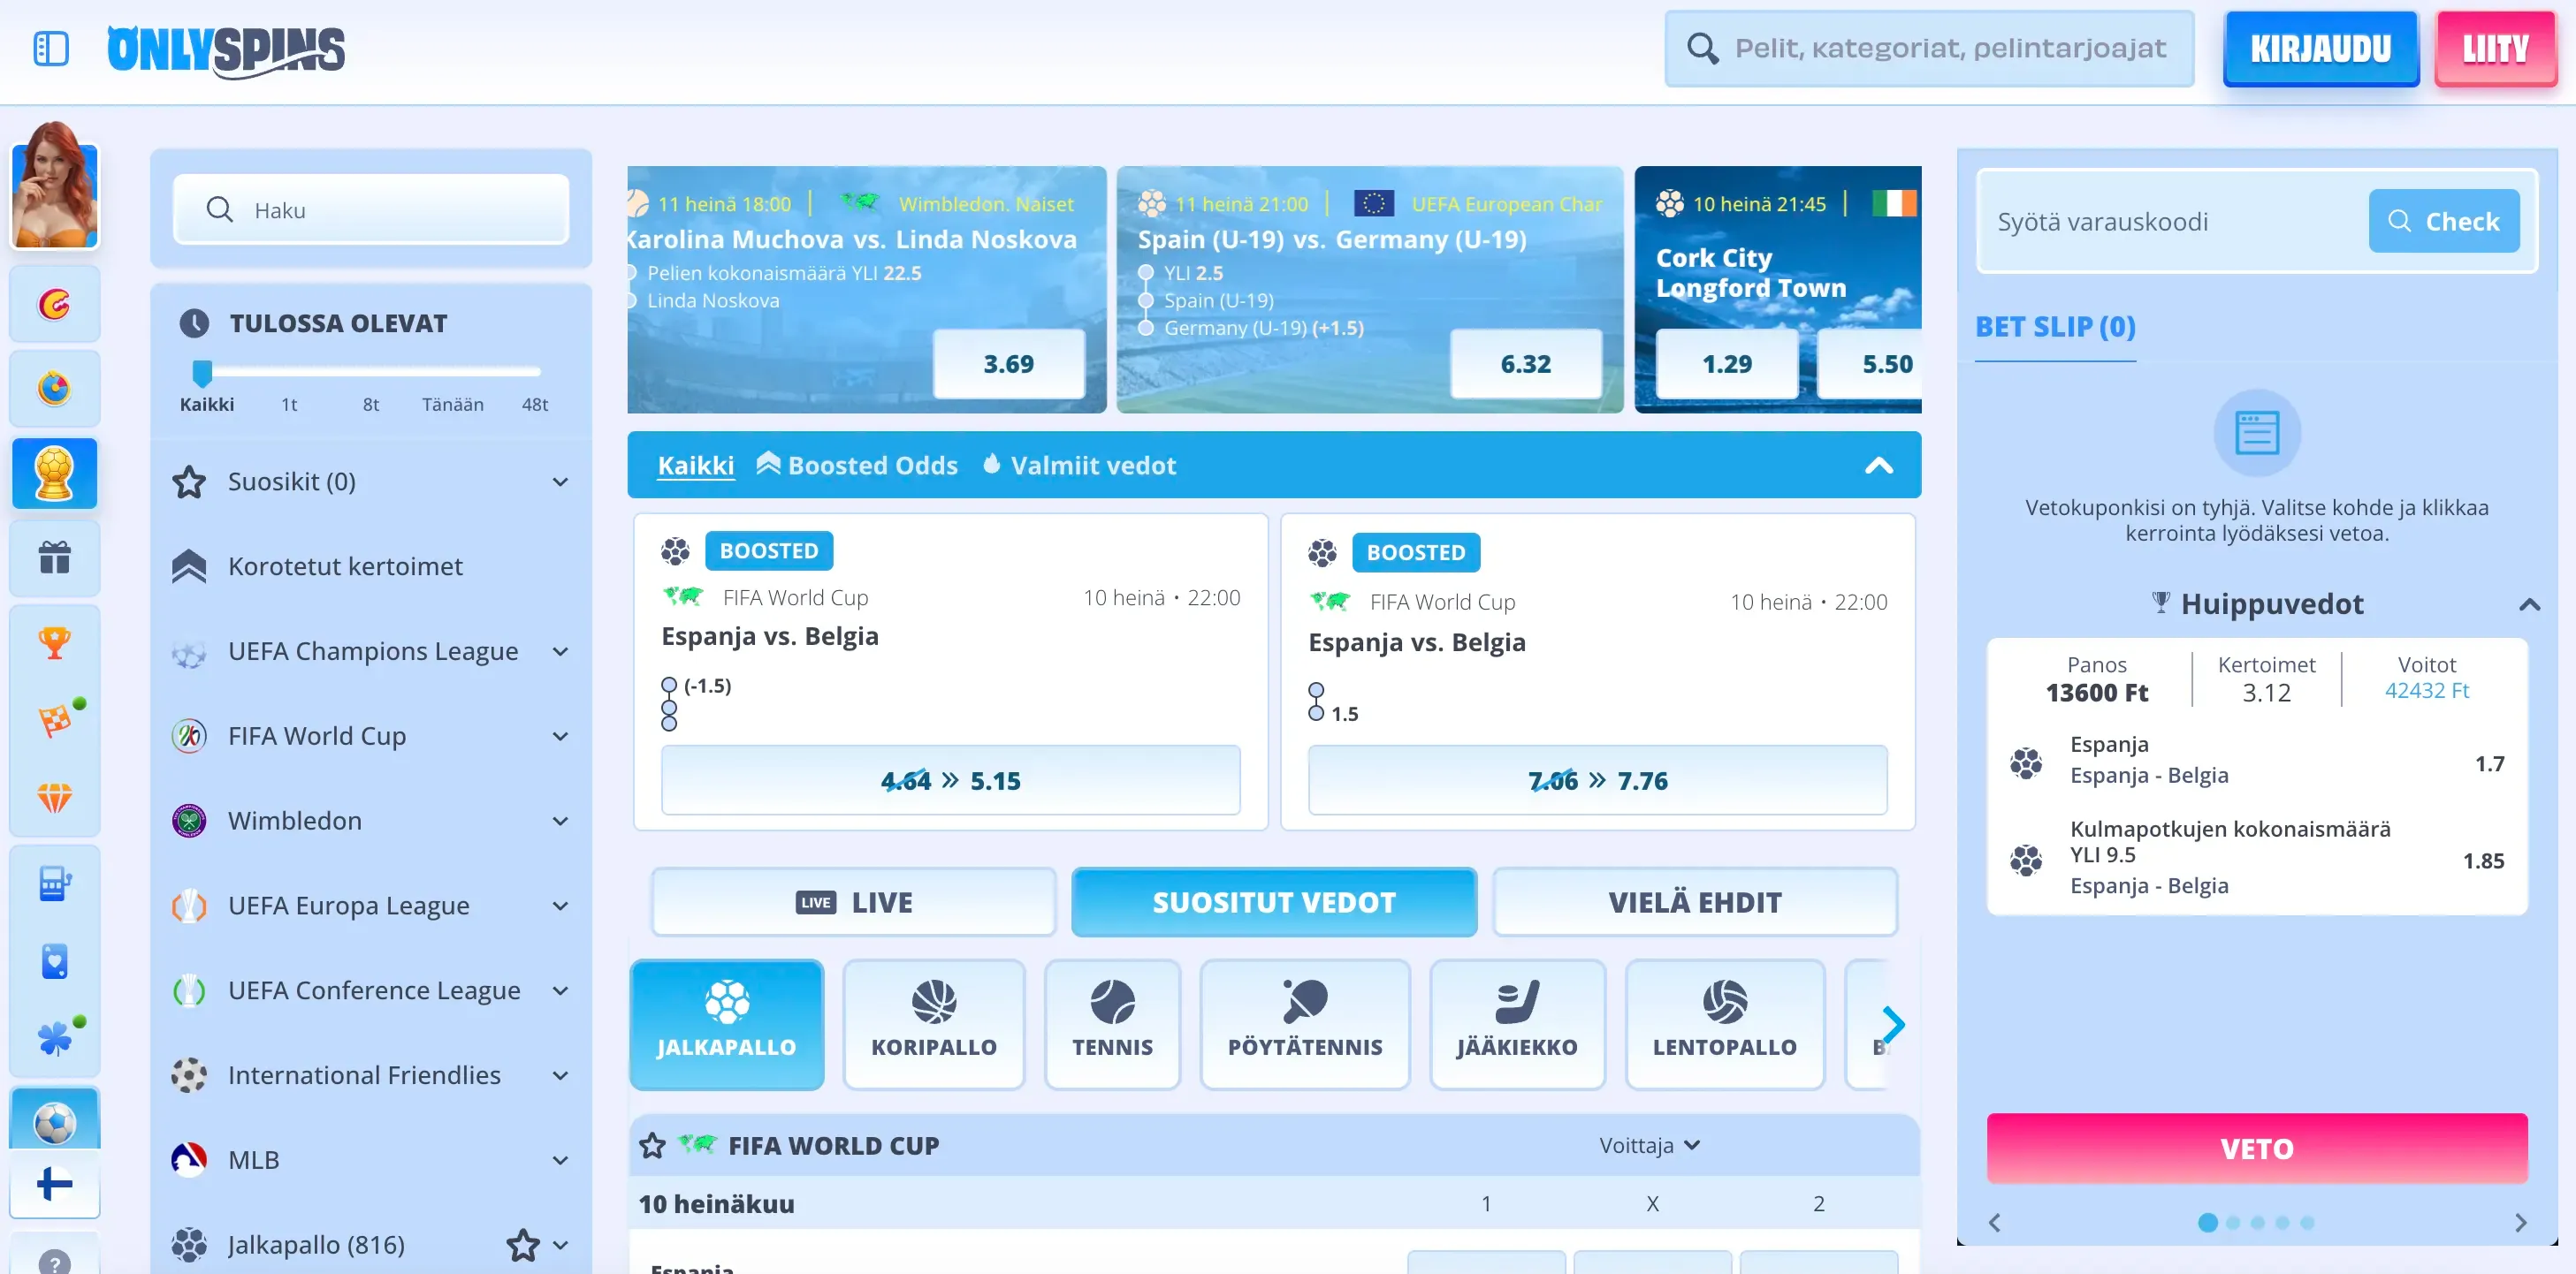Open Korotetut kertoimet in the sidebar
Screen dimensions: 2576x1274
coord(345,566)
